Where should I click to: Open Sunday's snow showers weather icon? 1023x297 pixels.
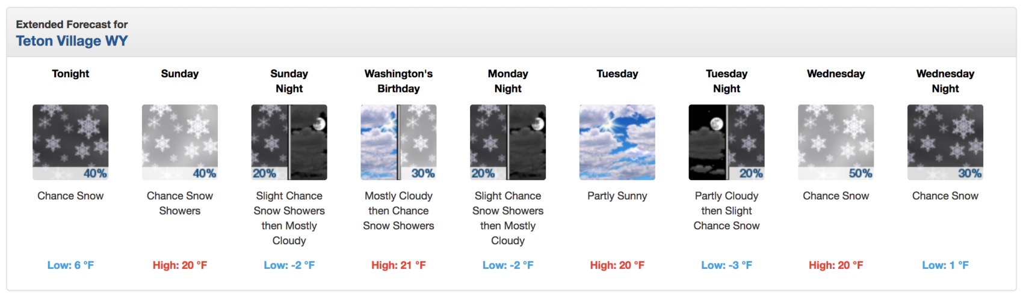[x=180, y=142]
